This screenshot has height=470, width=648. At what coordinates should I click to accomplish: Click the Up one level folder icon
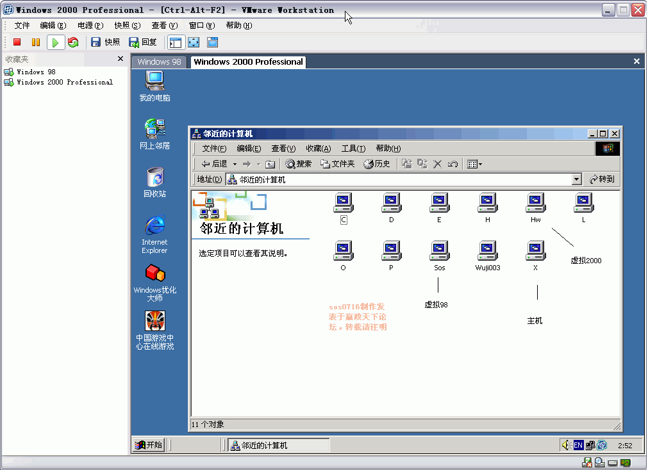coord(270,164)
